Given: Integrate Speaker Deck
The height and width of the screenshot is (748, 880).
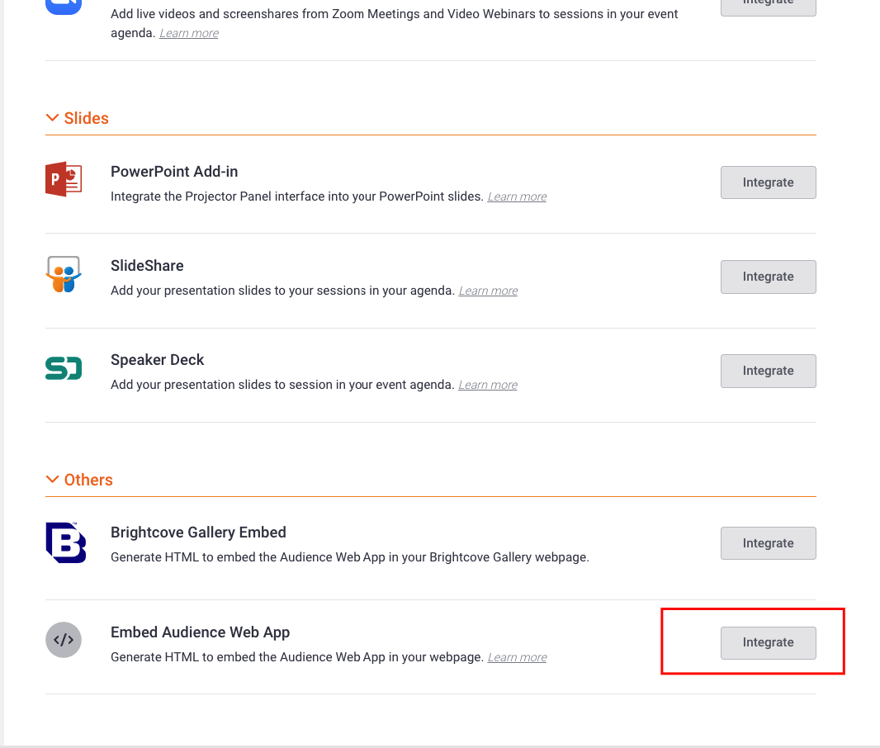Looking at the screenshot, I should (769, 371).
